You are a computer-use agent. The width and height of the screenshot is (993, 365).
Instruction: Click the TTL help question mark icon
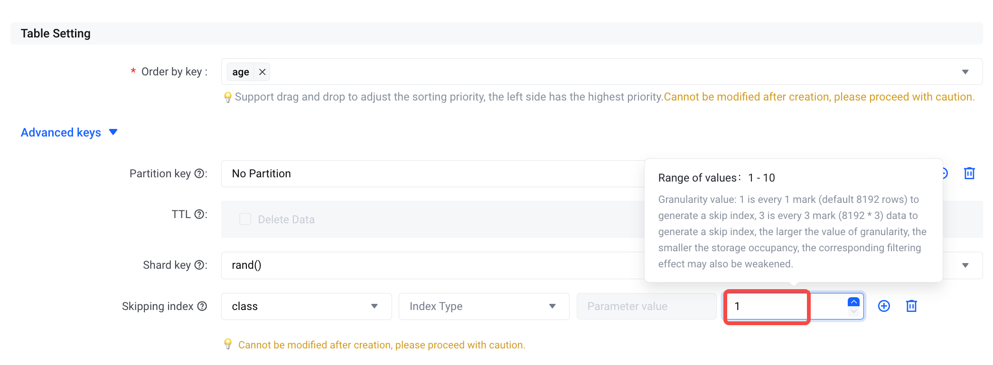[x=200, y=214]
